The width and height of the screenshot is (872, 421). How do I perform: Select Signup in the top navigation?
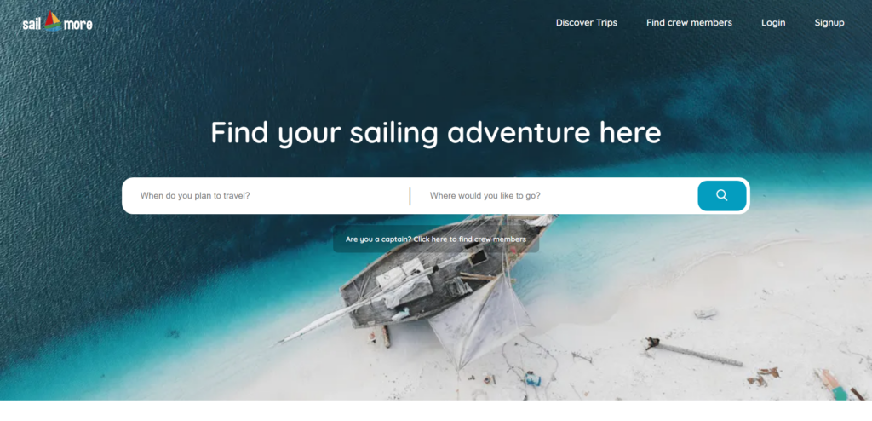[829, 23]
